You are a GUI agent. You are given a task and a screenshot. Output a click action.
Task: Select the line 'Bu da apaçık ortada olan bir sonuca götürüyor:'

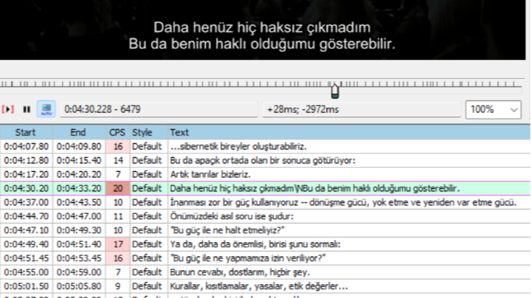click(265, 160)
